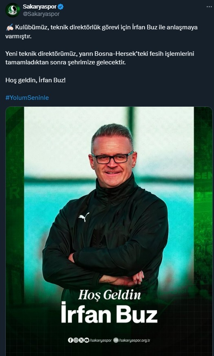Click the YouTube icon in the banner
This screenshot has width=214, height=356.
click(86, 340)
